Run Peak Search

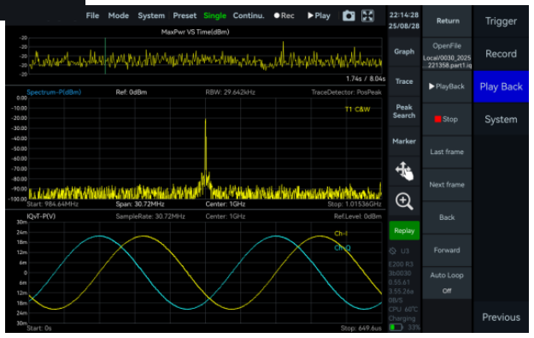click(x=404, y=111)
